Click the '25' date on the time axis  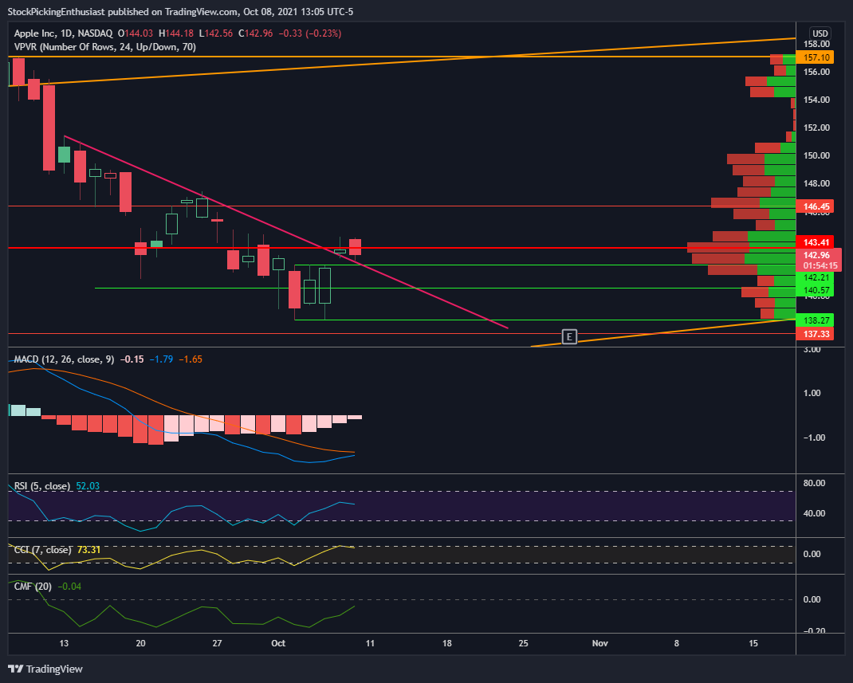(x=523, y=643)
